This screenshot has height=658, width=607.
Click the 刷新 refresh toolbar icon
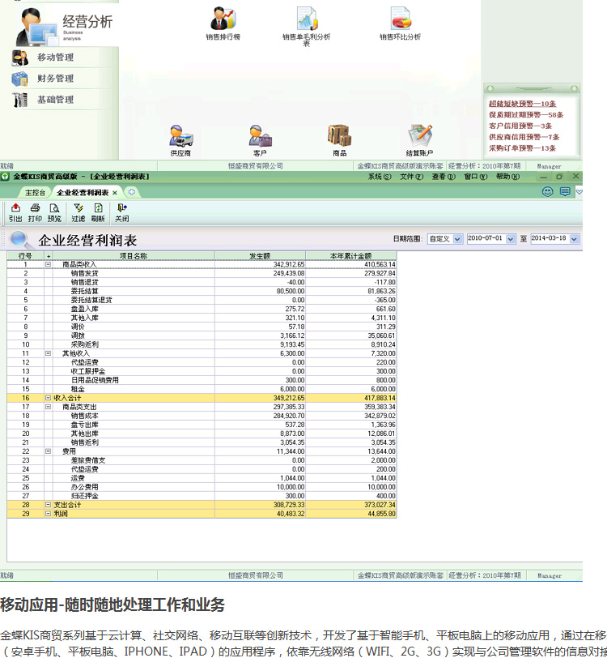pos(98,207)
